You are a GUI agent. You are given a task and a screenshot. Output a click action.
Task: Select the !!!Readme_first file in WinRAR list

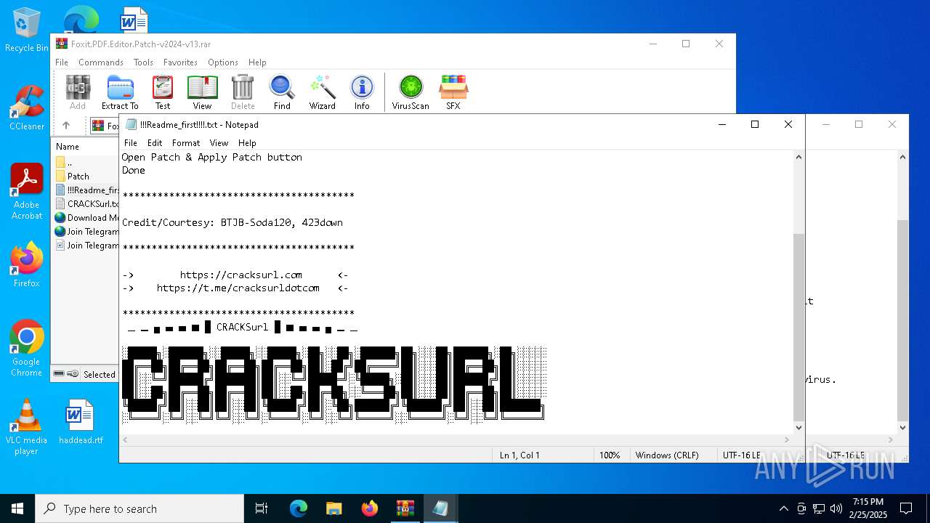click(86, 190)
